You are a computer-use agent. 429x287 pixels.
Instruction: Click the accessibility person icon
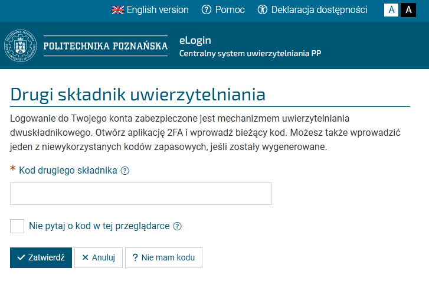(x=263, y=10)
